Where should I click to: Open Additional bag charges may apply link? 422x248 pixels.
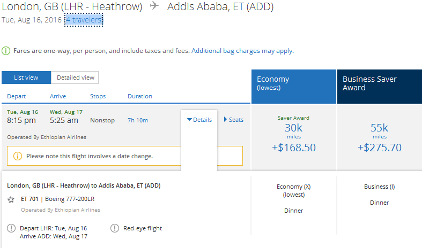point(242,51)
